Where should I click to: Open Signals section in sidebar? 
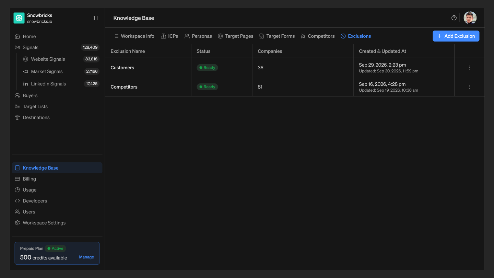tap(57, 47)
